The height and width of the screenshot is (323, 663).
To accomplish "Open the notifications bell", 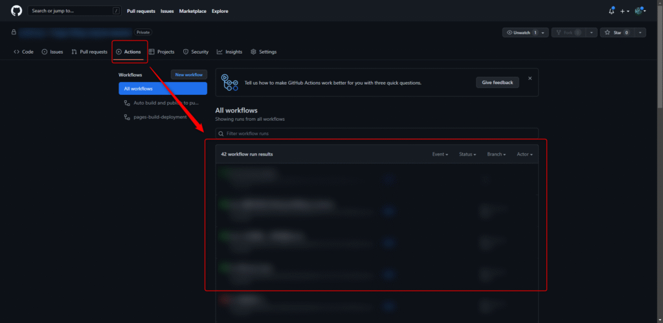I will [x=611, y=11].
